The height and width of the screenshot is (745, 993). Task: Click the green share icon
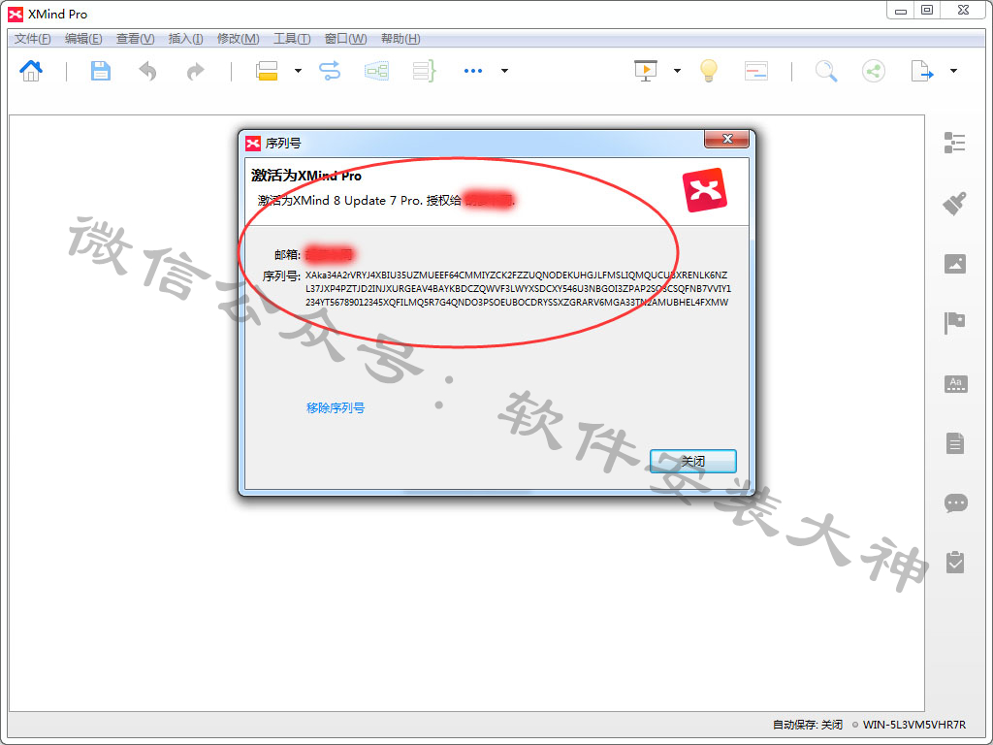[x=874, y=71]
